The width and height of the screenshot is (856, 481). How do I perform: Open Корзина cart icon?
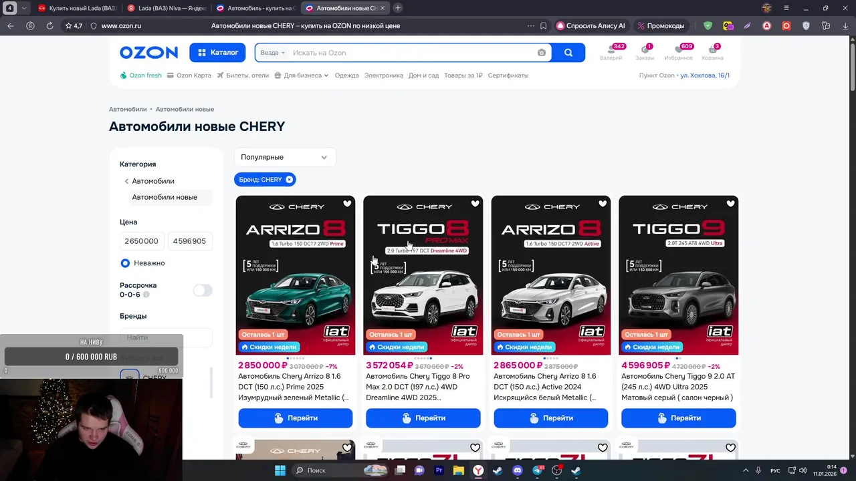(712, 51)
